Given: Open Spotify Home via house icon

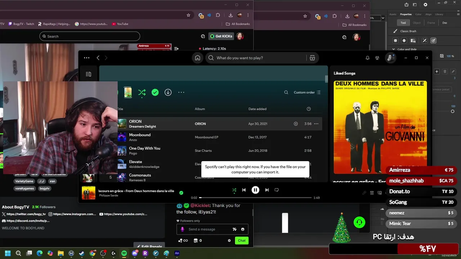Looking at the screenshot, I should click(x=197, y=58).
